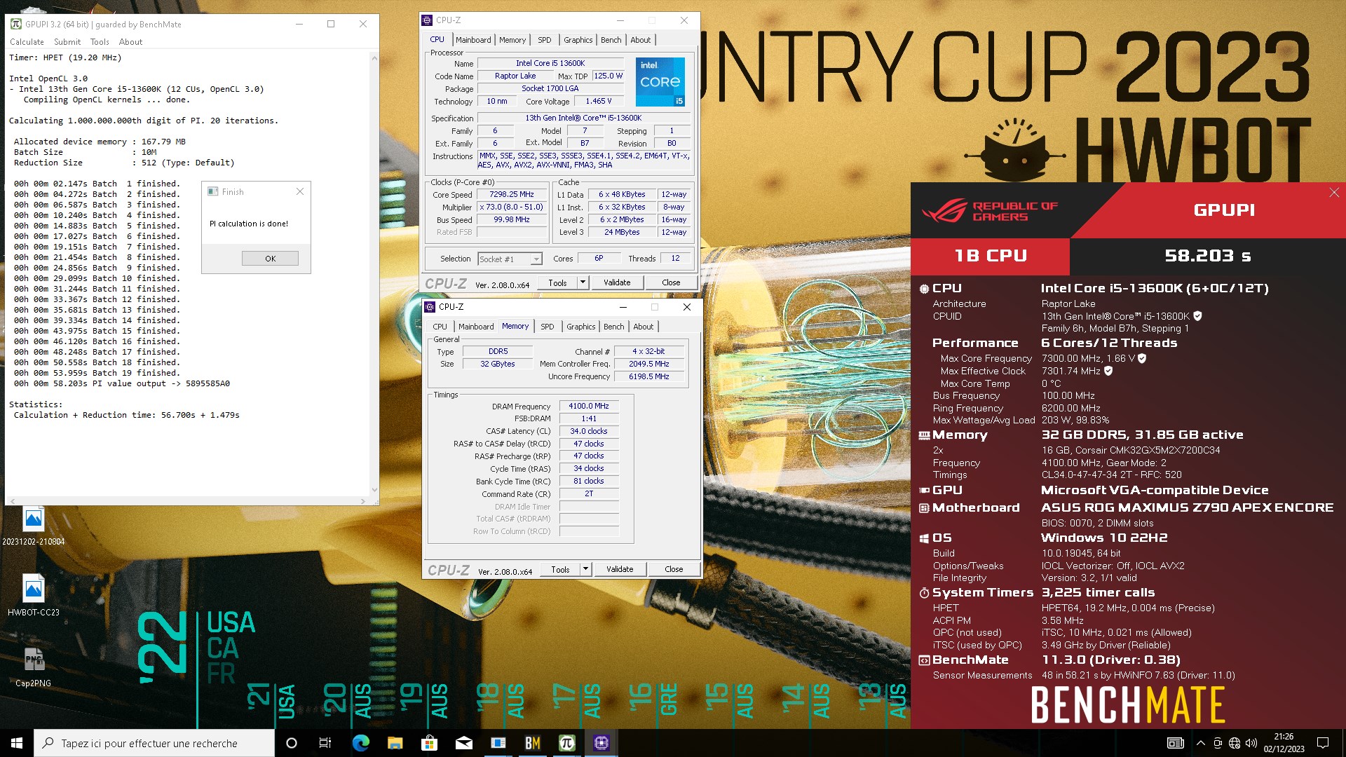The height and width of the screenshot is (757, 1346).
Task: Click the Core Speed value 7298.25 MHz
Action: [512, 194]
